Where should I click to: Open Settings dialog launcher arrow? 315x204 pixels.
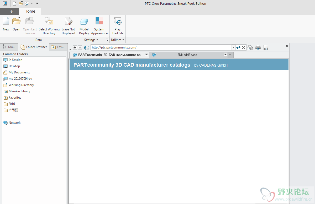107,40
